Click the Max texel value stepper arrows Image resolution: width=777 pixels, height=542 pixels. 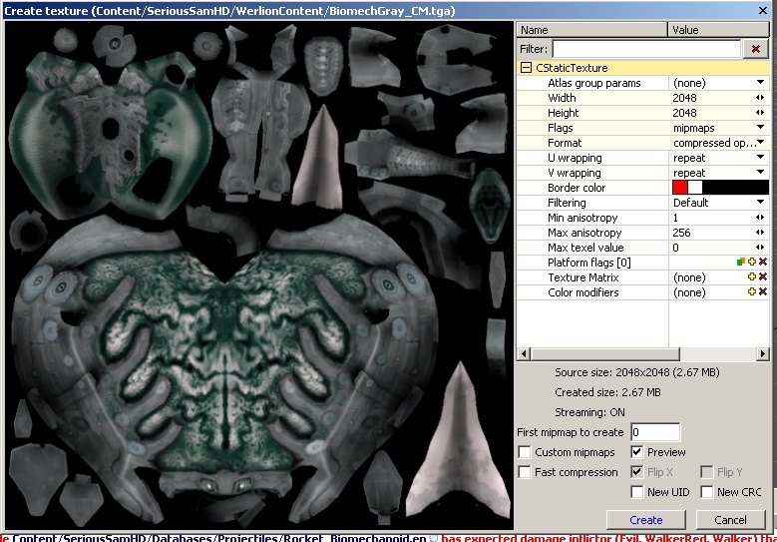coord(760,247)
